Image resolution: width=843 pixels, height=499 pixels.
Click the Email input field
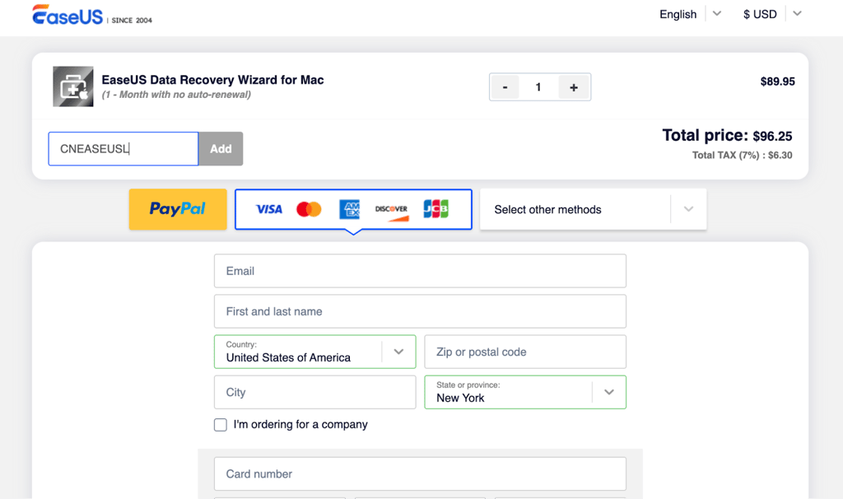click(420, 271)
